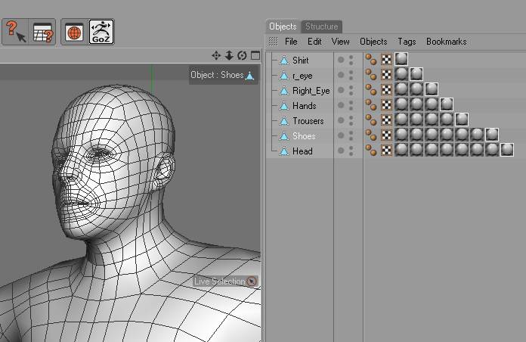526x342 pixels.
Task: Toggle viewport maximize view icon
Action: pyautogui.click(x=255, y=55)
